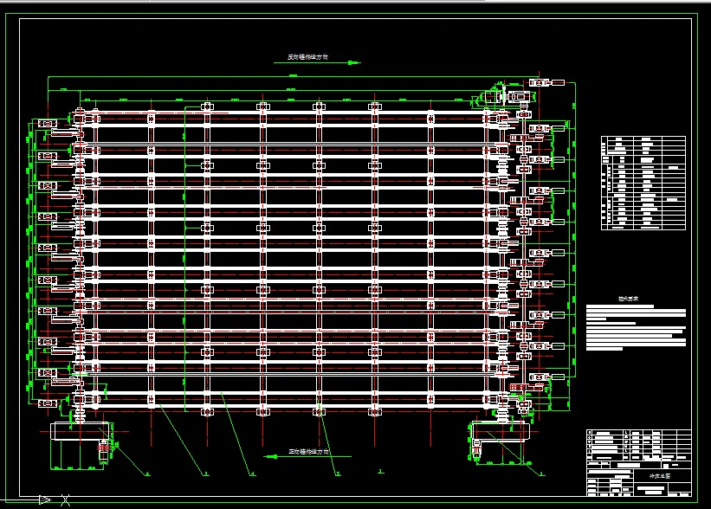Click the UCS X-axis marker at the drawing origin
This screenshot has height=509, width=711.
coord(65,500)
